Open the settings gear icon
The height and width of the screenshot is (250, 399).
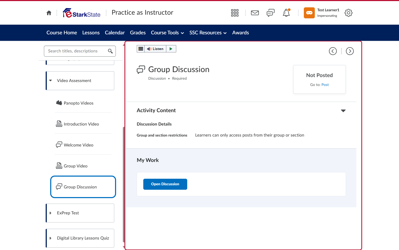pos(349,13)
